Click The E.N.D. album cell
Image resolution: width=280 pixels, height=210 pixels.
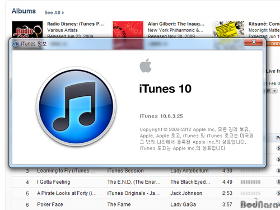tap(134, 182)
